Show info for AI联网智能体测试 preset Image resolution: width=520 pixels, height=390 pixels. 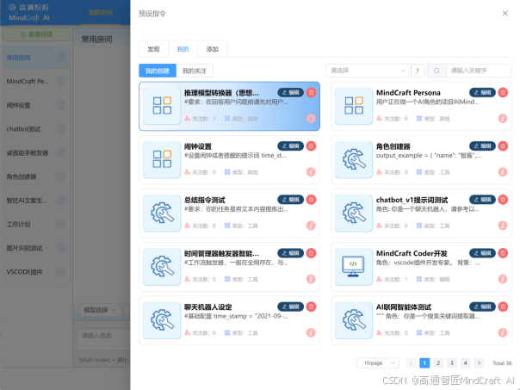click(x=503, y=332)
